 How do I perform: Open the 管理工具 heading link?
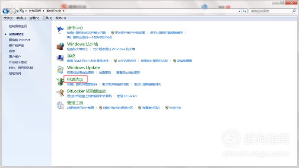click(75, 103)
